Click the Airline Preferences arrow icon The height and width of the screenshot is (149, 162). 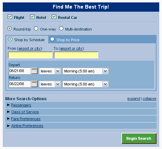pos(8,126)
